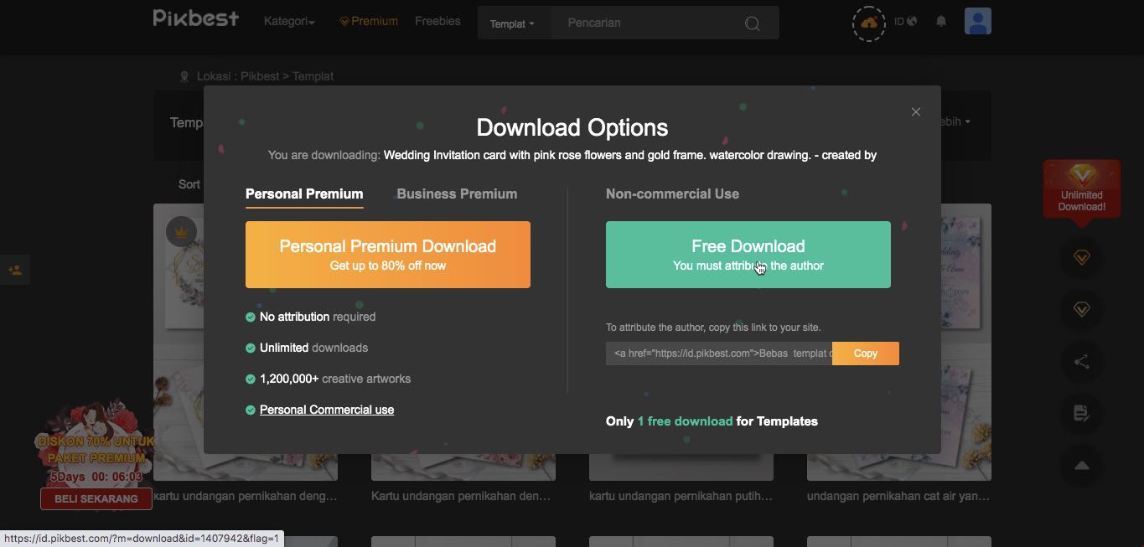Click the "Unlimited downloads" text
1144x547 pixels.
pos(313,348)
